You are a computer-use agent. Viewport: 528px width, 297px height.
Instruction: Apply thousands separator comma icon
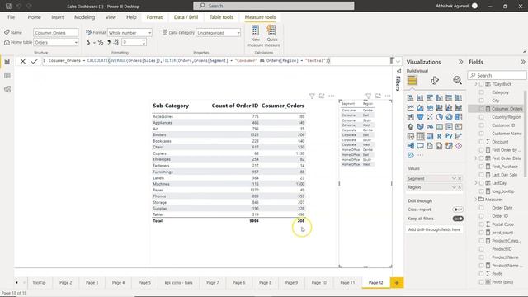click(109, 42)
